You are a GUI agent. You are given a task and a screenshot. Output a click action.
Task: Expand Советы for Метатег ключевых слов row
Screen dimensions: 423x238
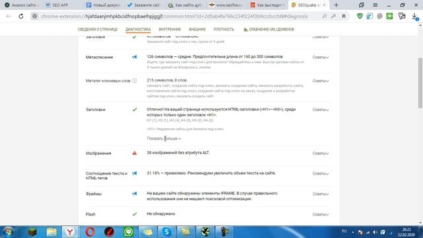(x=321, y=81)
